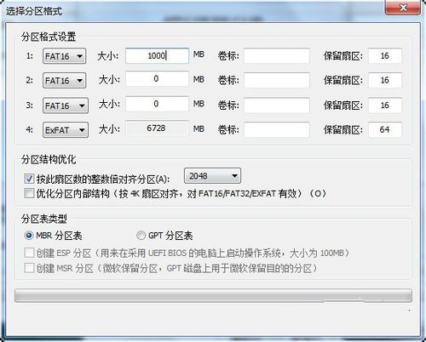The width and height of the screenshot is (426, 342).
Task: Open partition 3 FAT16 format dropdown
Action: [66, 105]
